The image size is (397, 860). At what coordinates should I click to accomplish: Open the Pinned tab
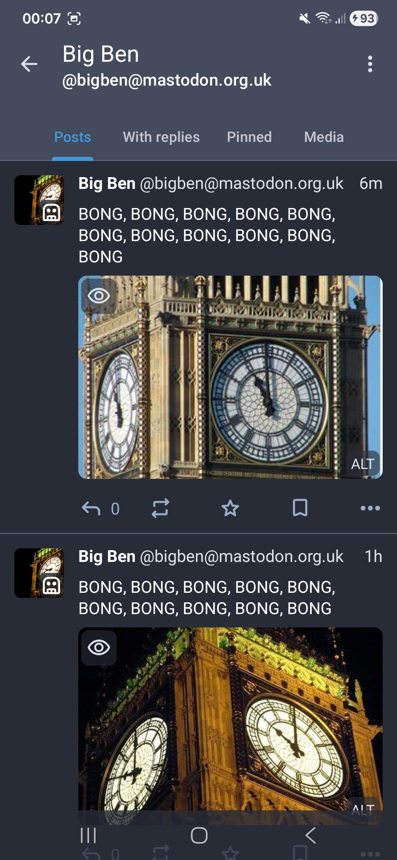249,137
